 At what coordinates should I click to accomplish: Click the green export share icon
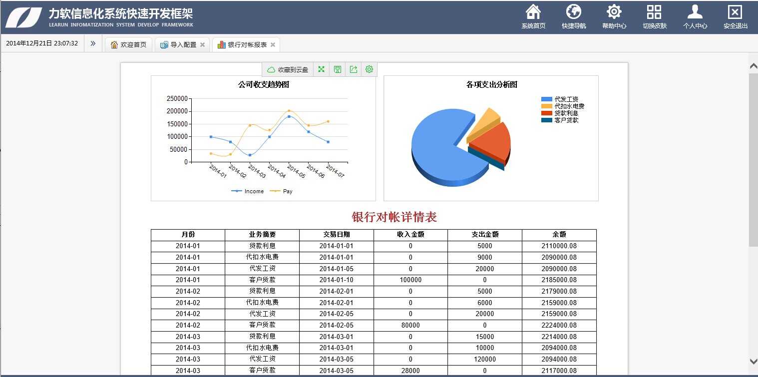tap(353, 69)
